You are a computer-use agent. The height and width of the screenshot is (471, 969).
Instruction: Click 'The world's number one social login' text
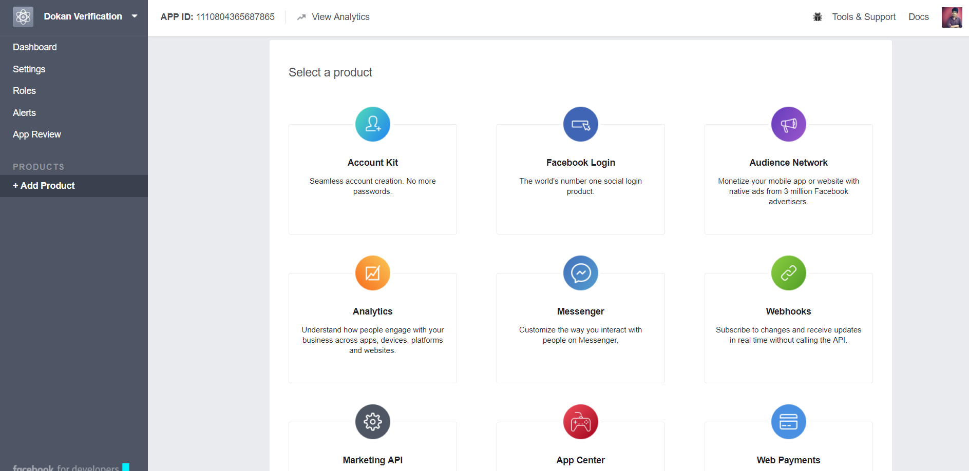click(x=581, y=186)
